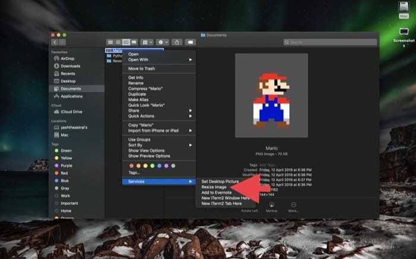Screen dimensions: 416x259
Task: Switch Finder to icon view
Action: (x=111, y=42)
